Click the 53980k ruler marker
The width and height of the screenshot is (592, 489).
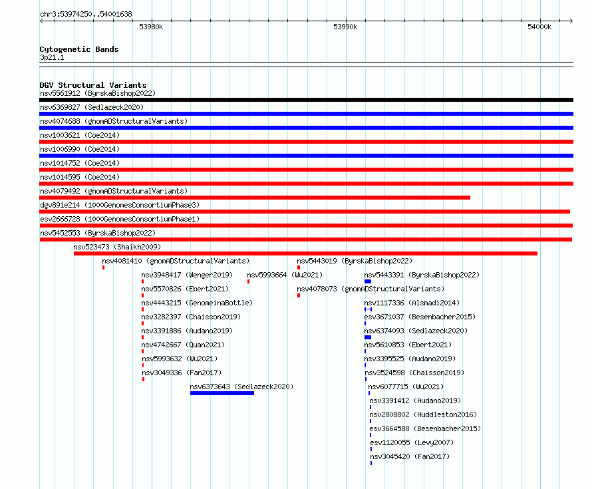(x=151, y=27)
